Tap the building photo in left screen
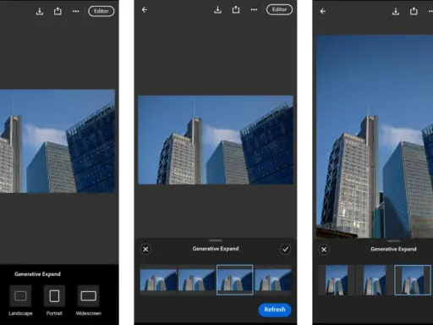 [x=58, y=141]
